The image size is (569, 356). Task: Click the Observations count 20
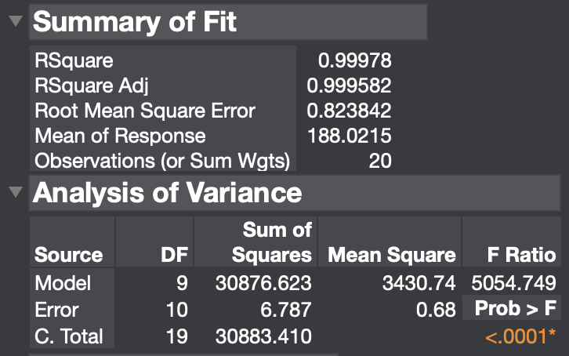380,161
